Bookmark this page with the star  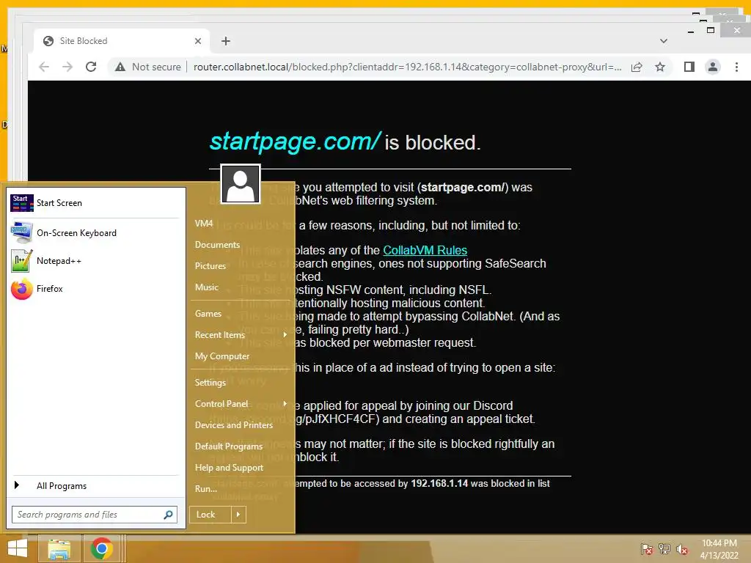click(660, 67)
